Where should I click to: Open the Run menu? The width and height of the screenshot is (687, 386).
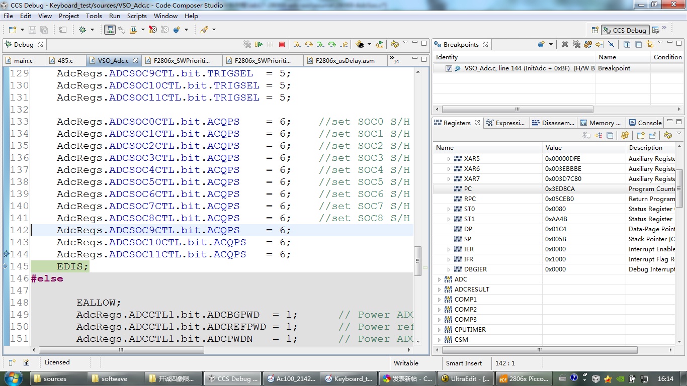click(x=114, y=16)
